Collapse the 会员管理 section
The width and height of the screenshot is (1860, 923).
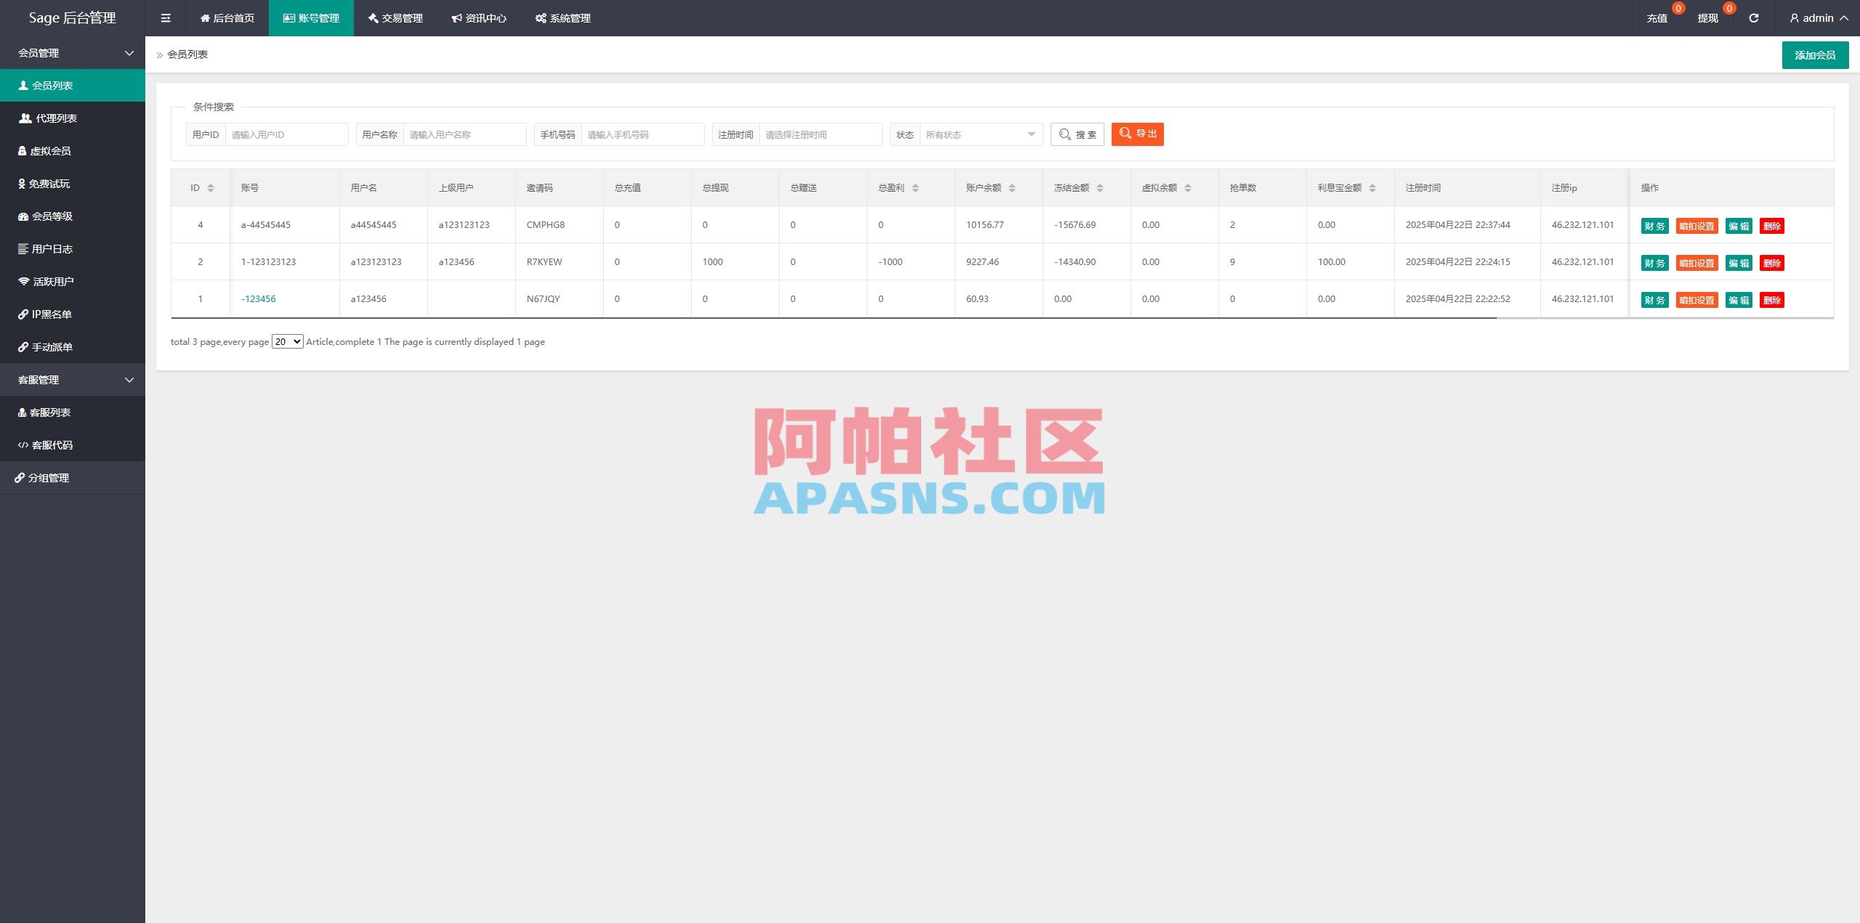tap(73, 53)
